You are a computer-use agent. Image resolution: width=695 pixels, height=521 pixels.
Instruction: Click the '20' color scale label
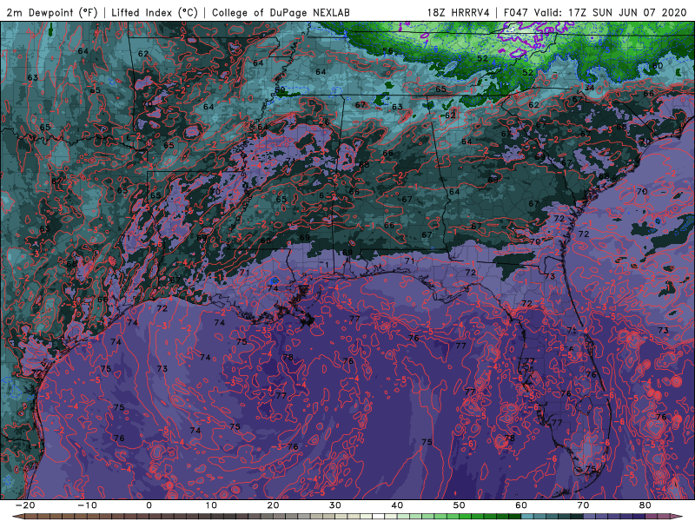273,505
